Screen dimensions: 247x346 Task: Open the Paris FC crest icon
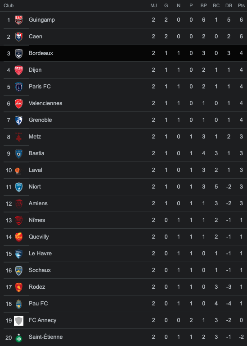pyautogui.click(x=19, y=87)
